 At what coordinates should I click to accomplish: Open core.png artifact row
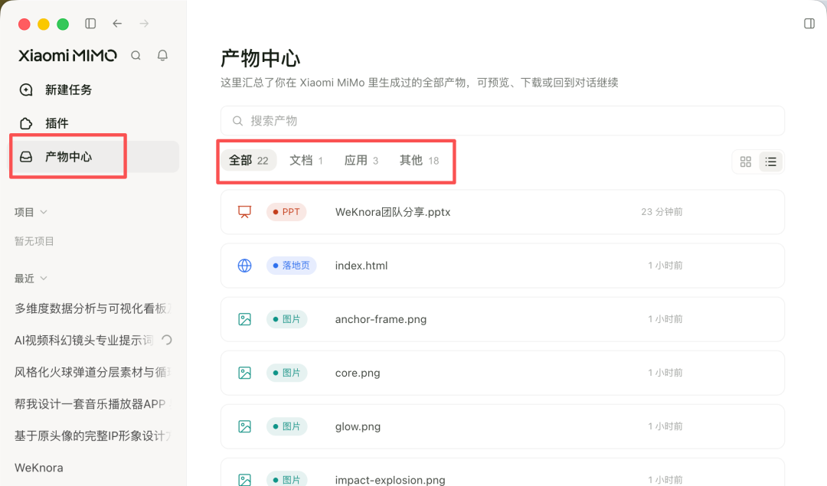point(502,373)
